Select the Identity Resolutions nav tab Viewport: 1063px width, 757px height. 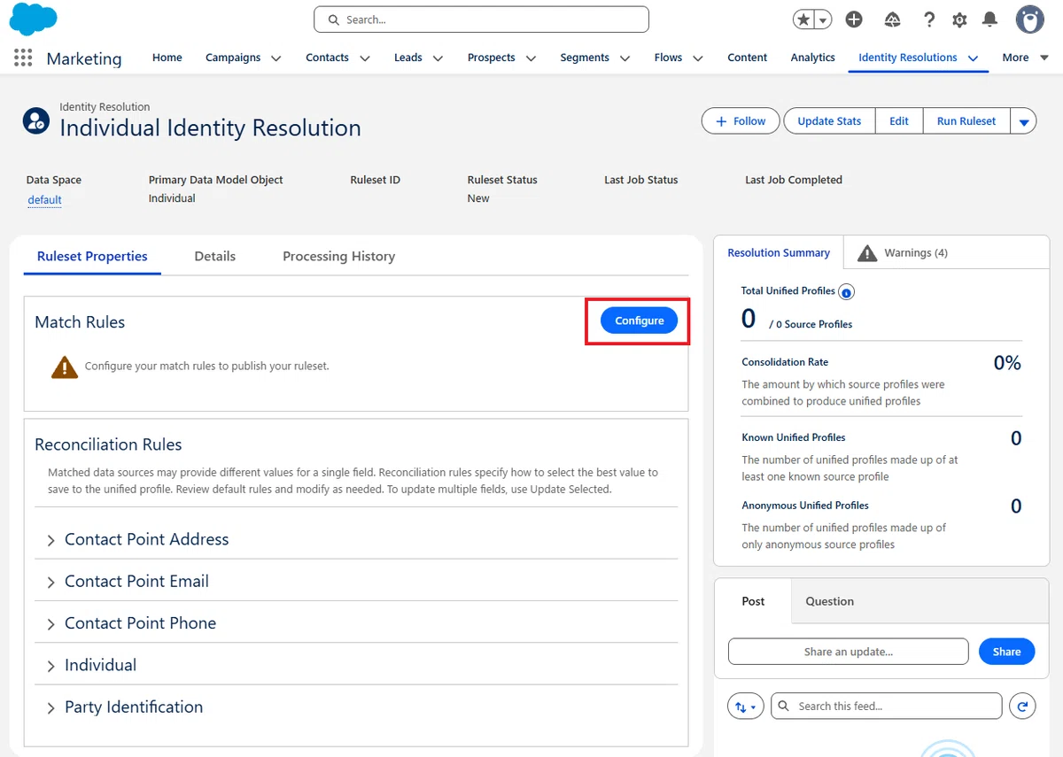908,58
